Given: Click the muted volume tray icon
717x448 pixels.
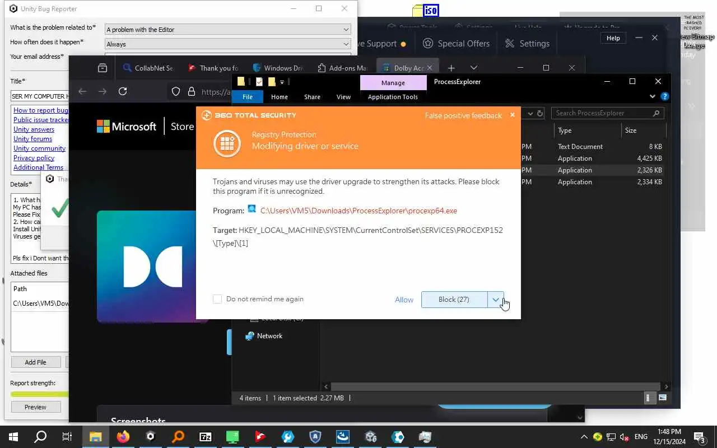Looking at the screenshot, I should 623,437.
